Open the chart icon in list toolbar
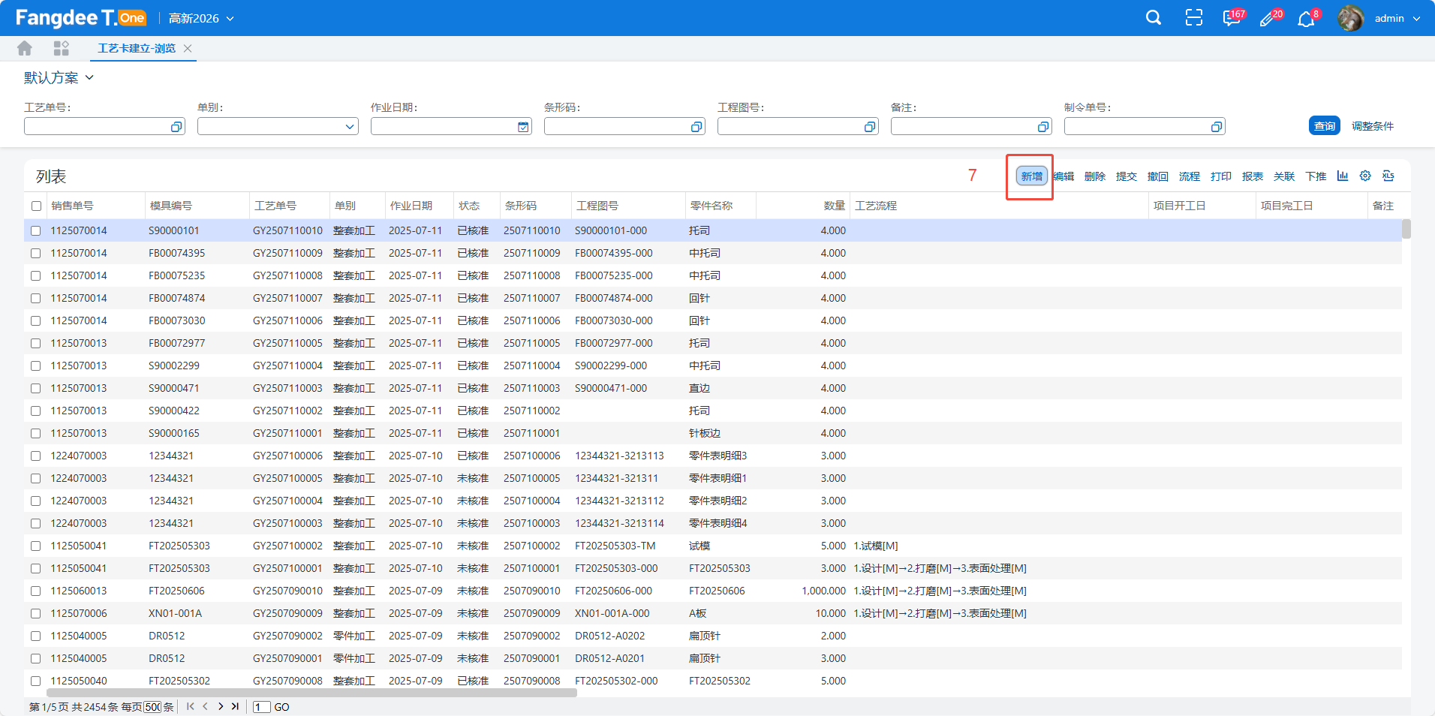 (1343, 176)
